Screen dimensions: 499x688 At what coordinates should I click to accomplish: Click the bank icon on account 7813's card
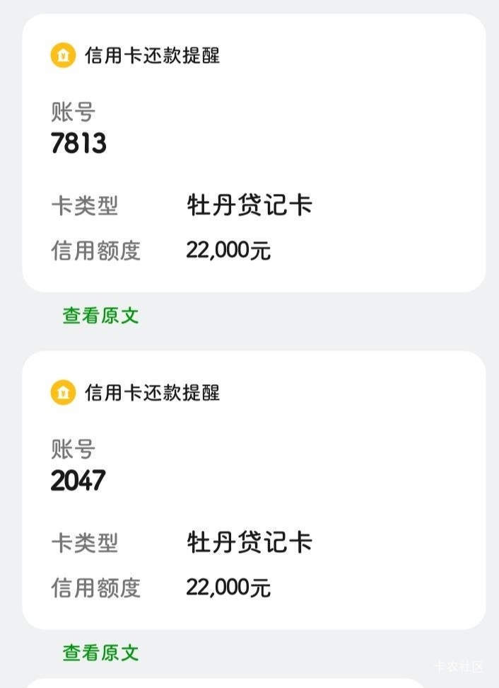tap(63, 55)
